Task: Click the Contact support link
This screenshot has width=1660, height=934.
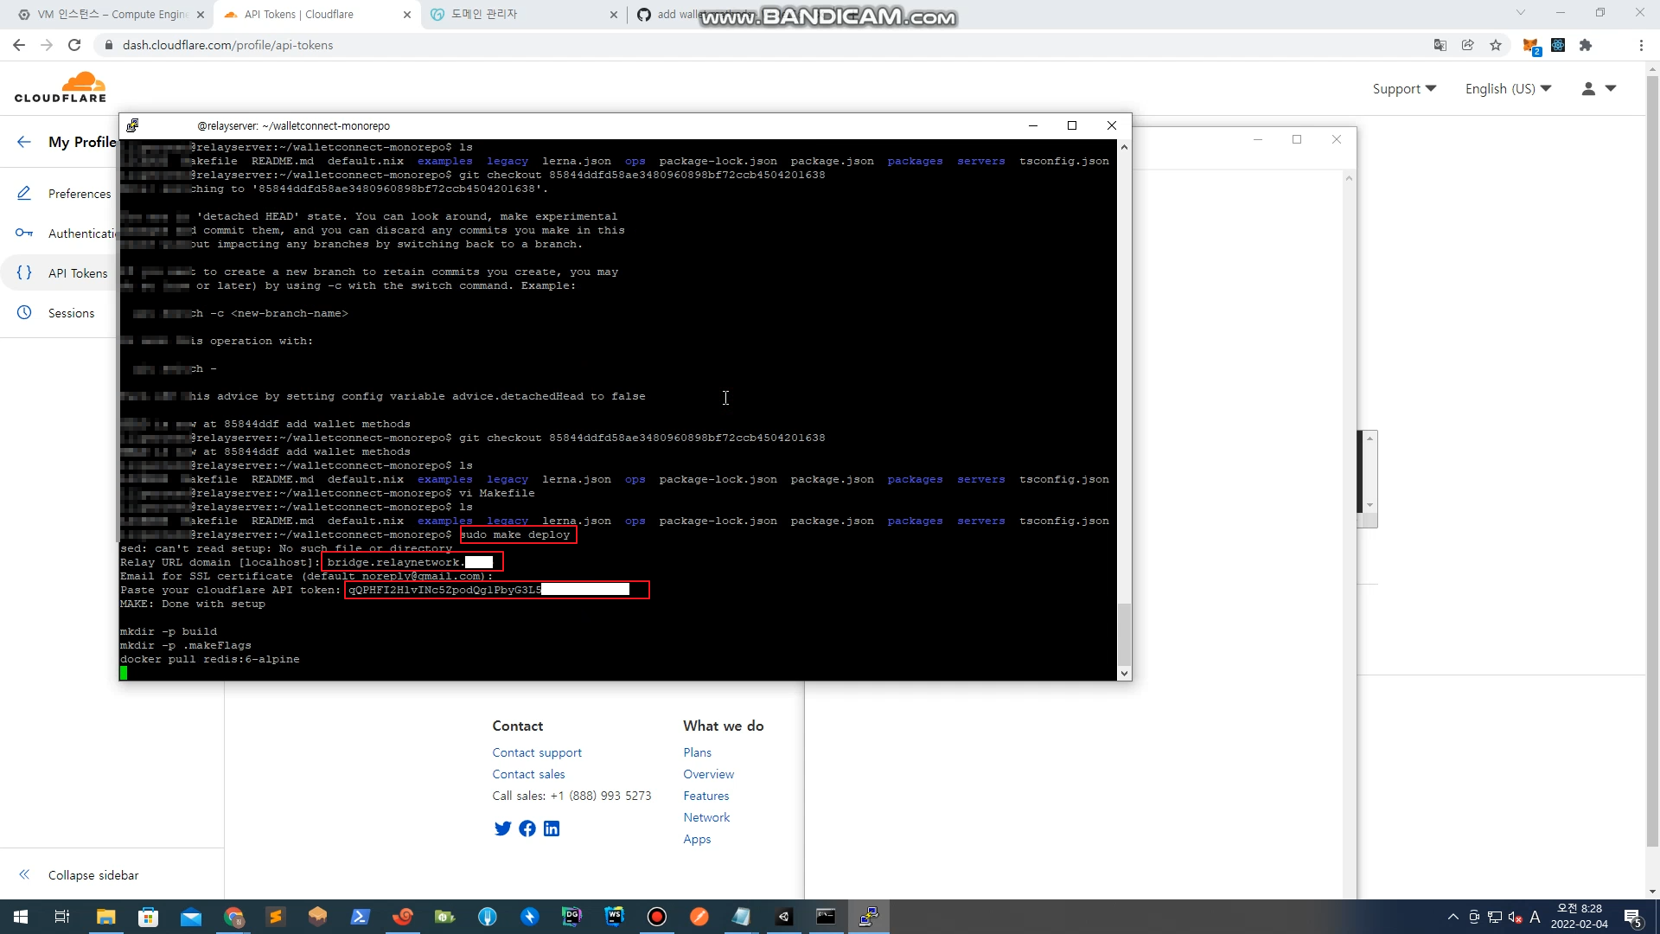Action: click(x=537, y=752)
